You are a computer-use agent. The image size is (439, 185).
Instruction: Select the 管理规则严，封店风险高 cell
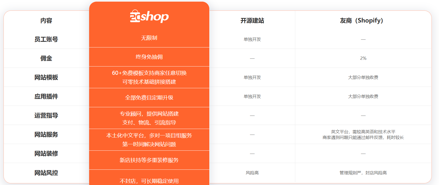363,173
